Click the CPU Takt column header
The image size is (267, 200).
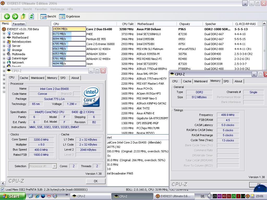(x=128, y=24)
